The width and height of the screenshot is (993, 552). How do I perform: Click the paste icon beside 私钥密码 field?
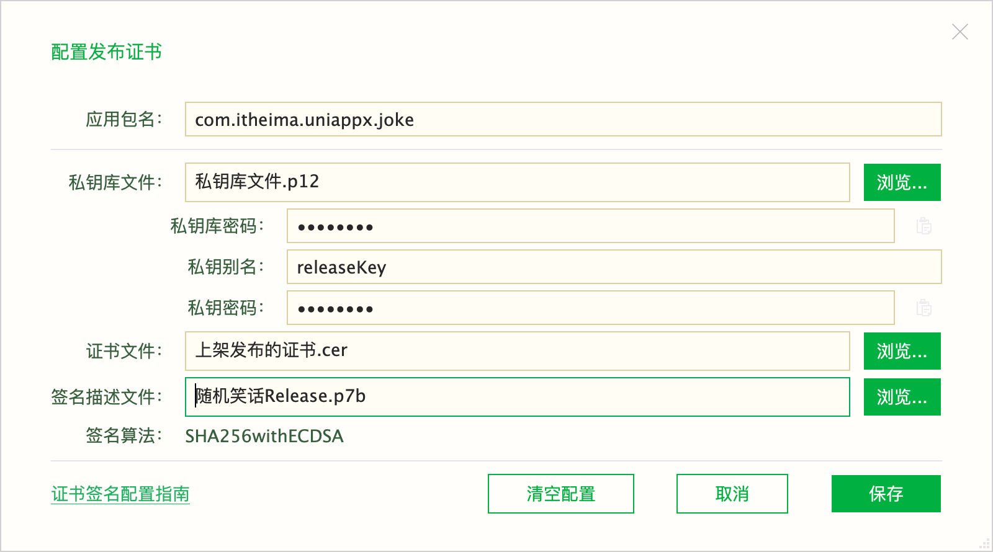coord(924,308)
